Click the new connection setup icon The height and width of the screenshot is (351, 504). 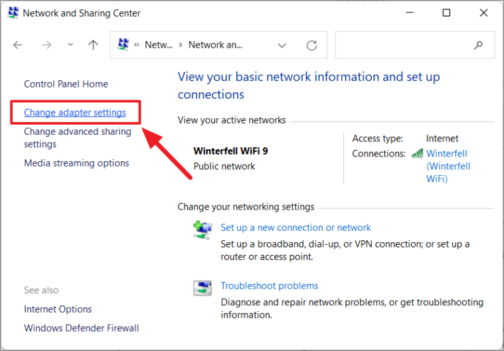click(203, 230)
